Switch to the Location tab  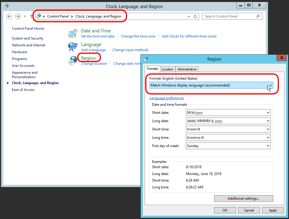click(x=168, y=69)
